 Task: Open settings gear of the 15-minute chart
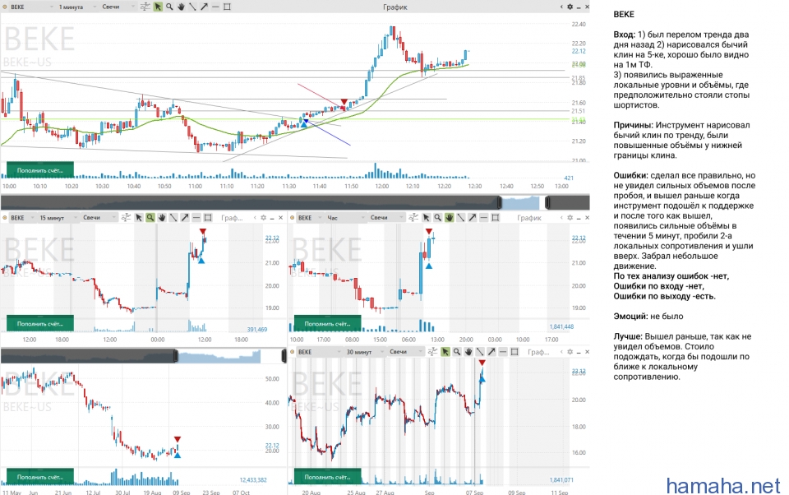pos(263,218)
